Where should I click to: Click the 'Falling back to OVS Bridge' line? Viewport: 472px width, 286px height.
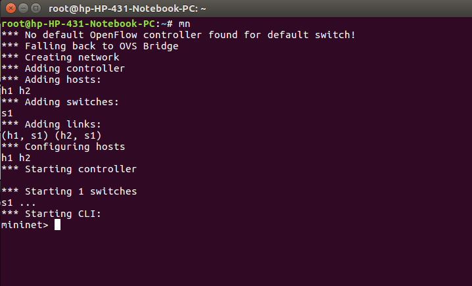(91, 46)
